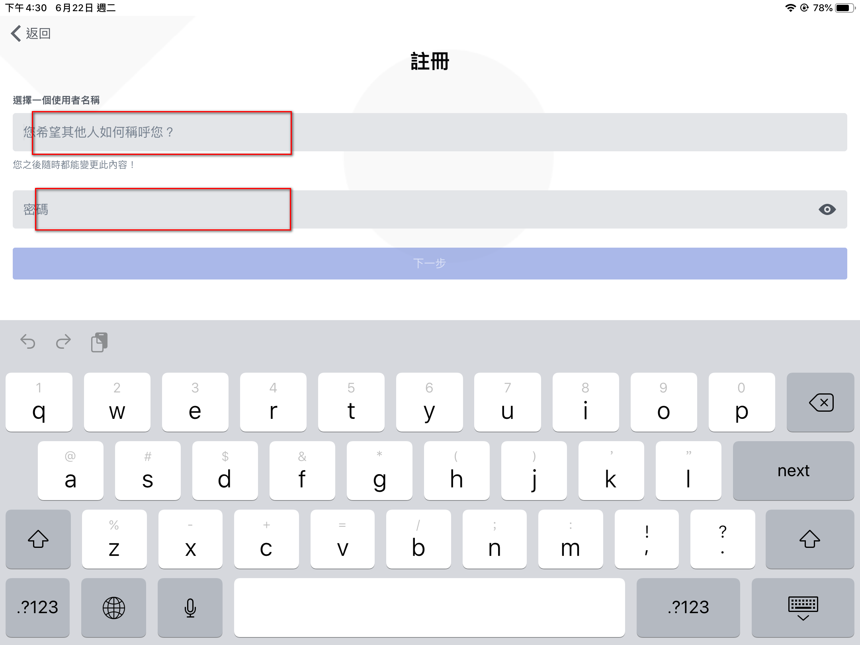
Task: Tap the 下一步 button
Action: tap(430, 264)
